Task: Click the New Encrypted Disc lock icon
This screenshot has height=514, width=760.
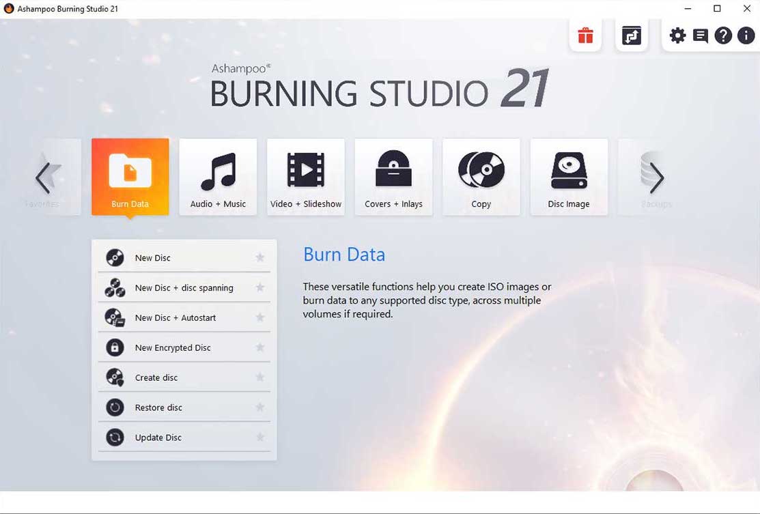Action: (115, 347)
